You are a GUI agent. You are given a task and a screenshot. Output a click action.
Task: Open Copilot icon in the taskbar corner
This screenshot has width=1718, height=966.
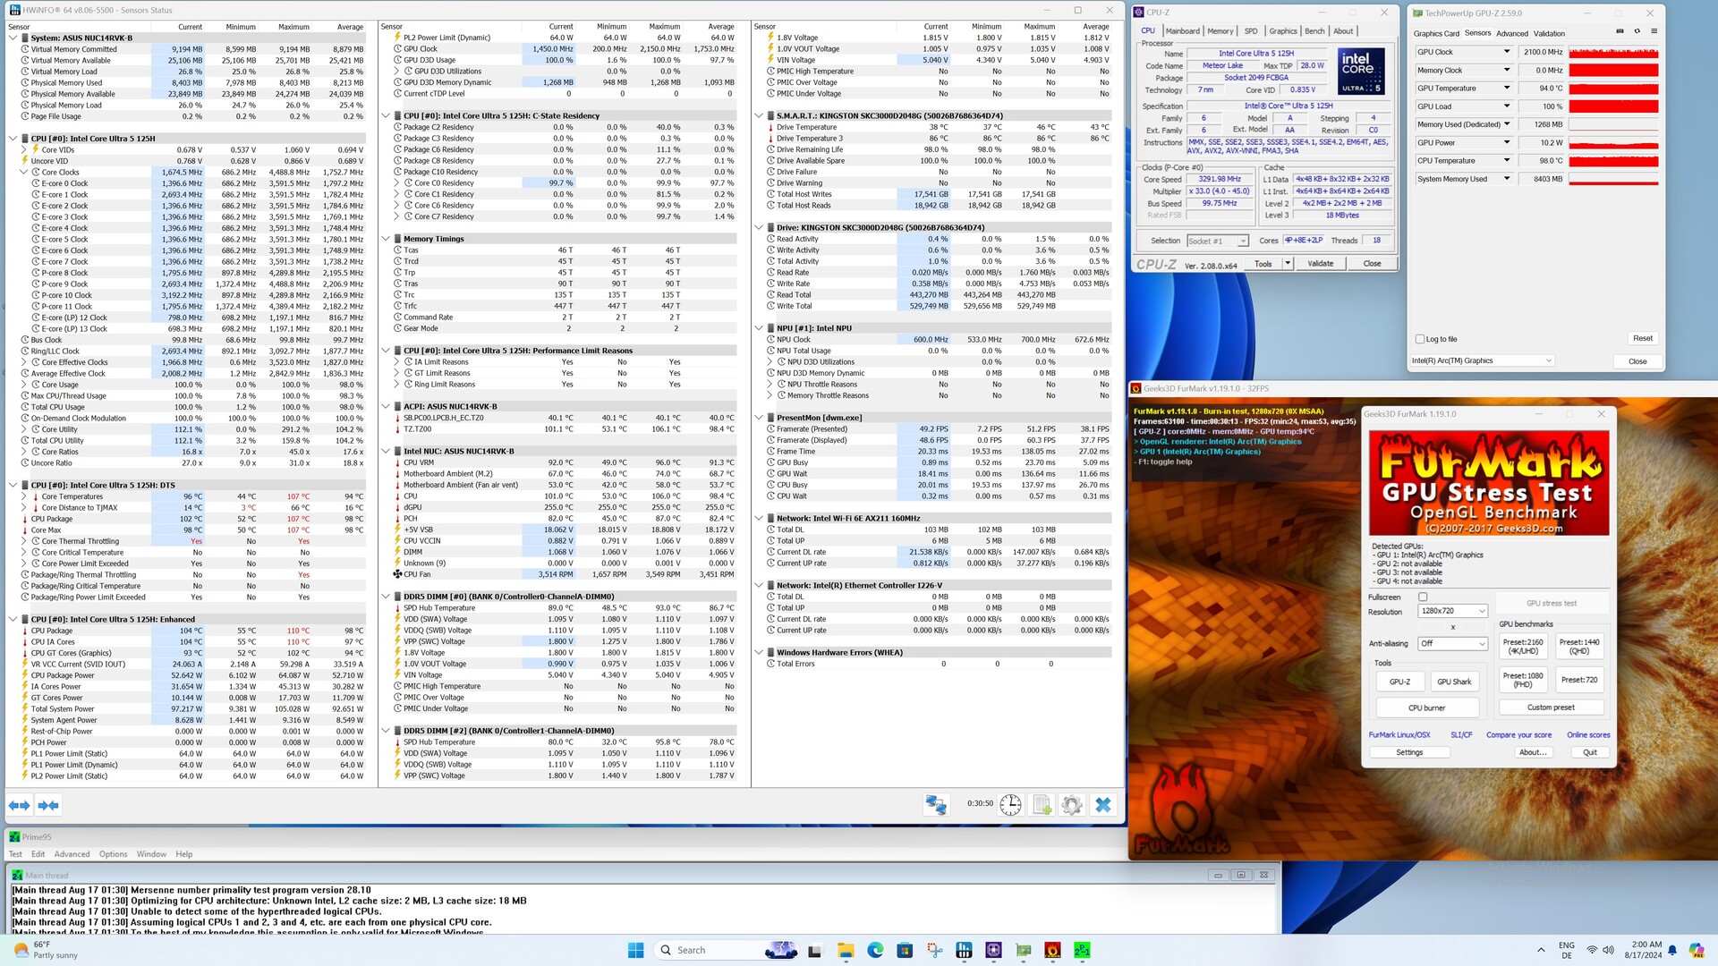[1697, 950]
